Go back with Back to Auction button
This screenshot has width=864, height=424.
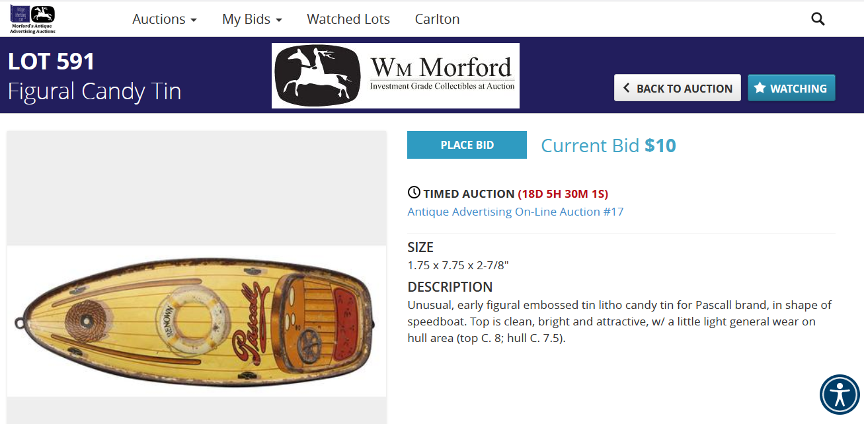click(677, 88)
